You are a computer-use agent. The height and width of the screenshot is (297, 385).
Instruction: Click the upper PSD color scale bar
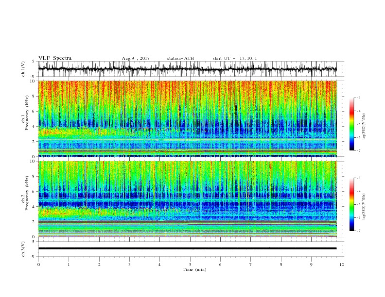(351, 124)
